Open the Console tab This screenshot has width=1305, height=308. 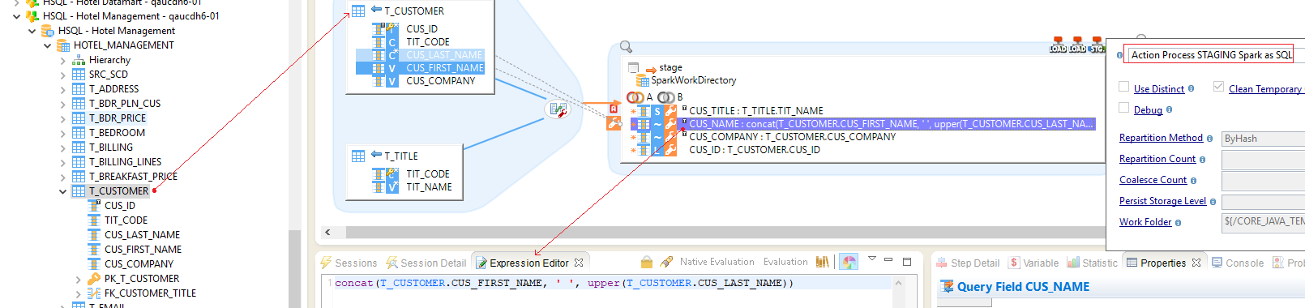1238,263
